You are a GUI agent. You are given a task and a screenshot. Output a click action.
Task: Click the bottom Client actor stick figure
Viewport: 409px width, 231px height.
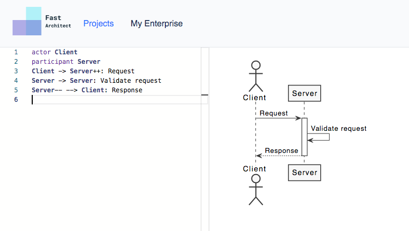[256, 190]
